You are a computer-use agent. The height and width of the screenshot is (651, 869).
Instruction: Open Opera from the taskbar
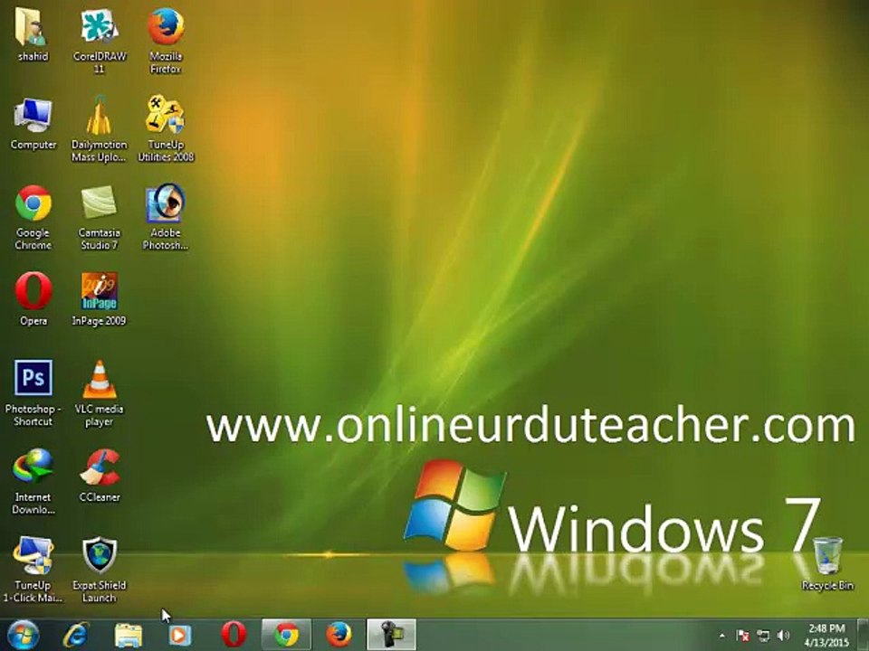click(234, 635)
